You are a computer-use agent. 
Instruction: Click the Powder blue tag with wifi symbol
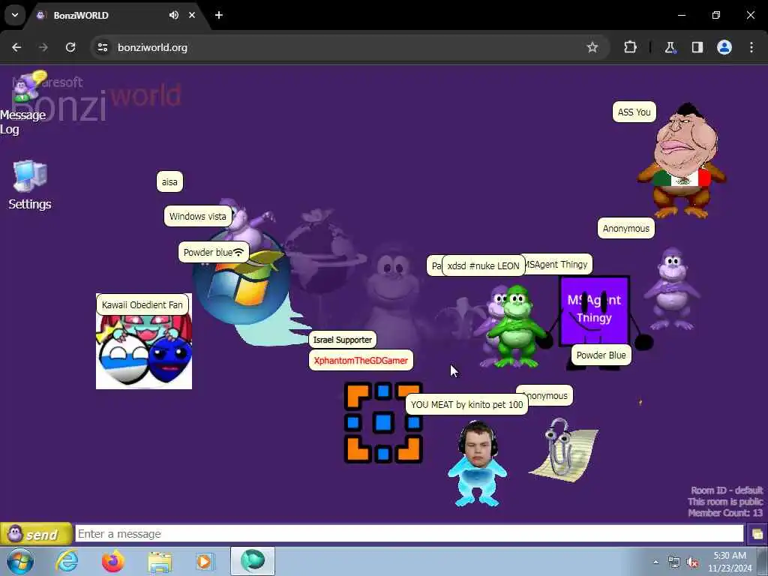click(214, 252)
